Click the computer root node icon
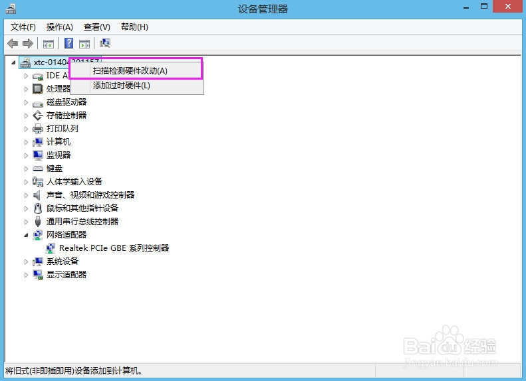The width and height of the screenshot is (526, 381). pos(25,62)
